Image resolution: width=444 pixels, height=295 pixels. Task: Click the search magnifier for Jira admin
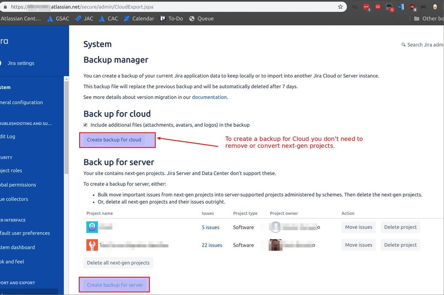[x=404, y=45]
